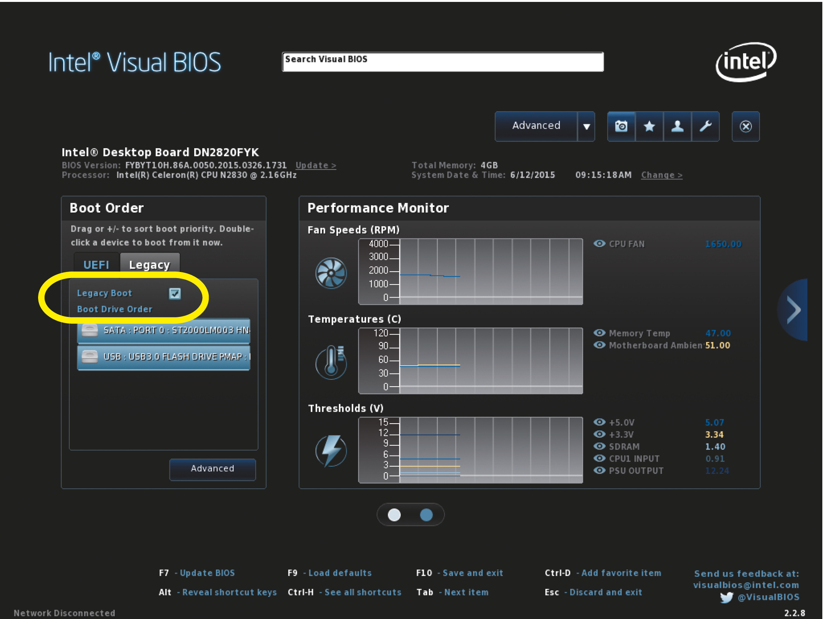Click the thermometer temperature icon

pyautogui.click(x=331, y=362)
